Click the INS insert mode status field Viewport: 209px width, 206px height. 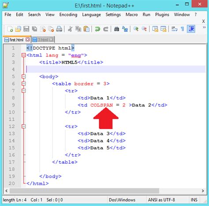pos(194,200)
